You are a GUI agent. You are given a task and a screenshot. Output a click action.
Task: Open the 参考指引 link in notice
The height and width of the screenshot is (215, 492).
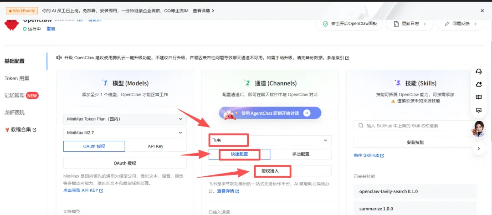[338, 58]
